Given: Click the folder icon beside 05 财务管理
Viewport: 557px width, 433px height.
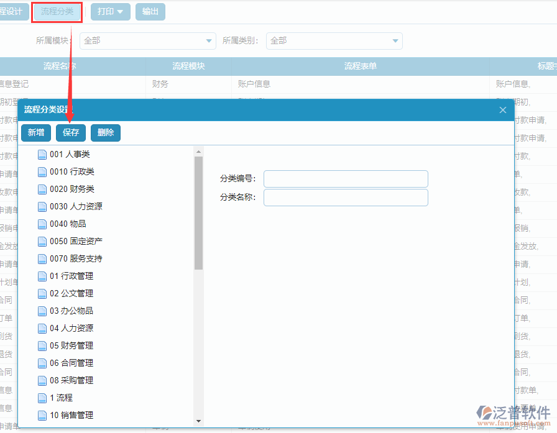Looking at the screenshot, I should pos(42,345).
